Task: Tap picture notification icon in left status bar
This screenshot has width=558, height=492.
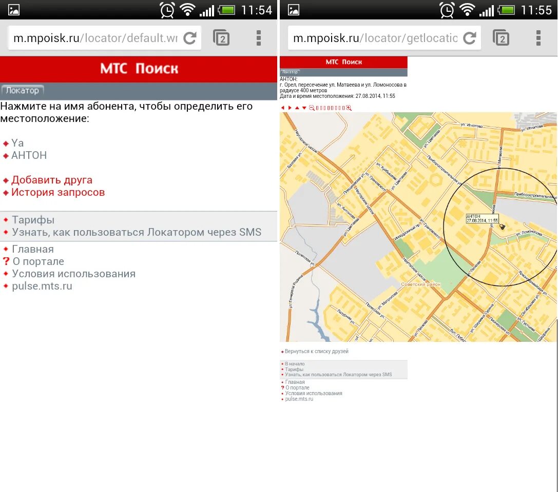Action: (13, 10)
